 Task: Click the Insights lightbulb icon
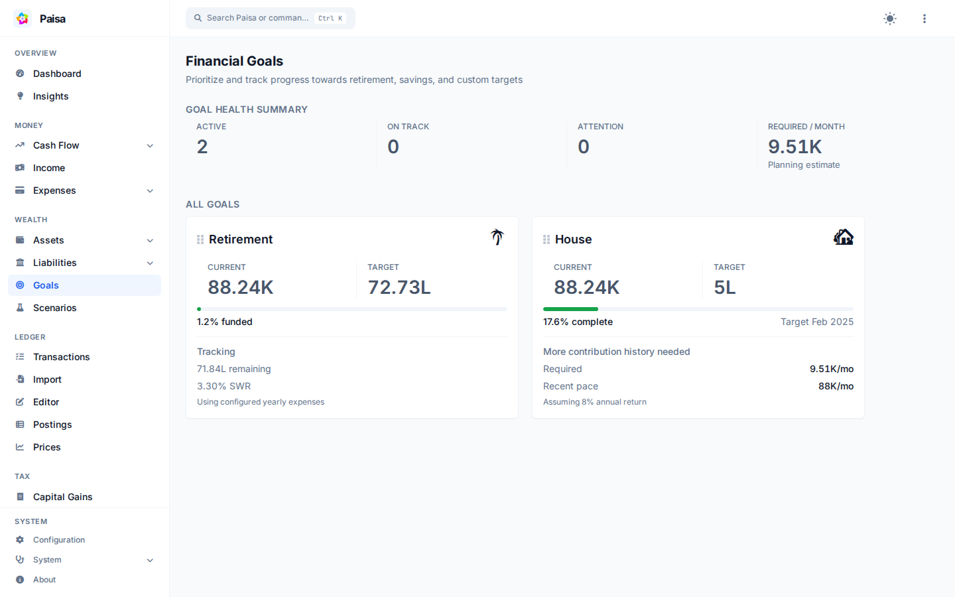point(20,96)
